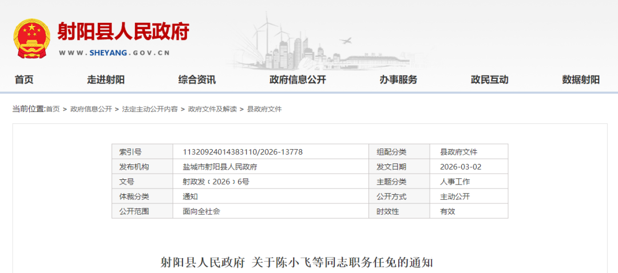Image resolution: width=618 pixels, height=273 pixels.
Task: Go to 政府文件及解读 breadcrumb link
Action: pos(212,109)
